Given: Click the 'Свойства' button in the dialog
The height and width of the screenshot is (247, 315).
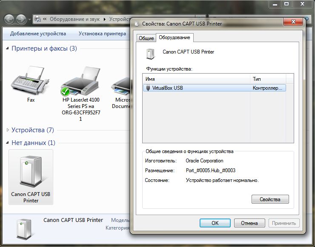Looking at the screenshot, I should (x=270, y=199).
